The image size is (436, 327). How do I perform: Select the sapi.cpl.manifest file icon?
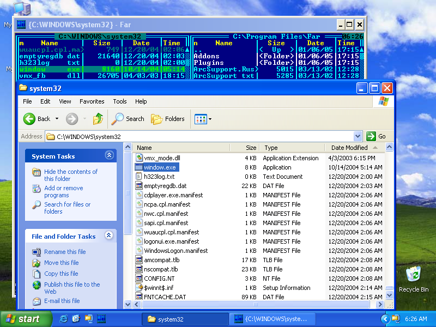tap(139, 223)
